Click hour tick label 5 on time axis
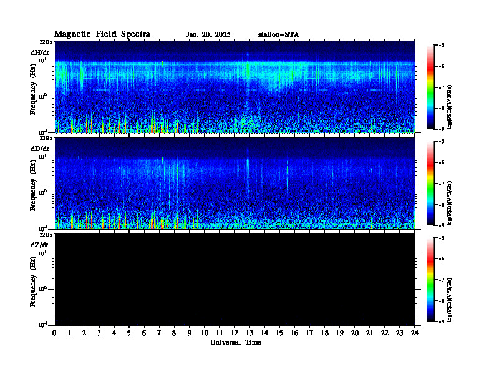Viewport: 494px width, 382px height. (x=129, y=333)
